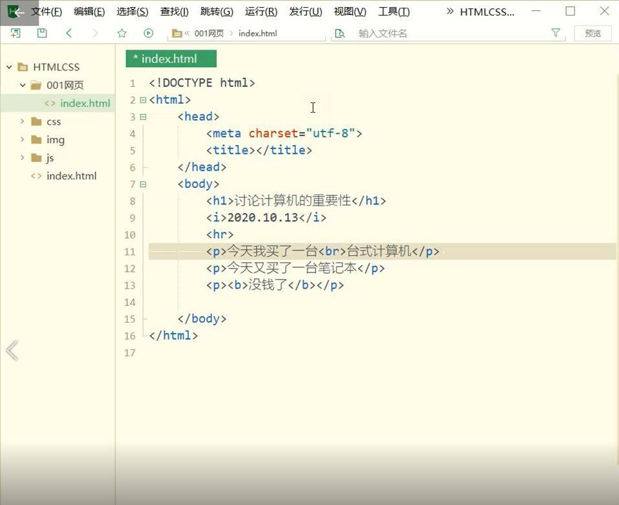Click the 没钱了 bold paragraph line
This screenshot has width=619, height=505.
[x=275, y=285]
